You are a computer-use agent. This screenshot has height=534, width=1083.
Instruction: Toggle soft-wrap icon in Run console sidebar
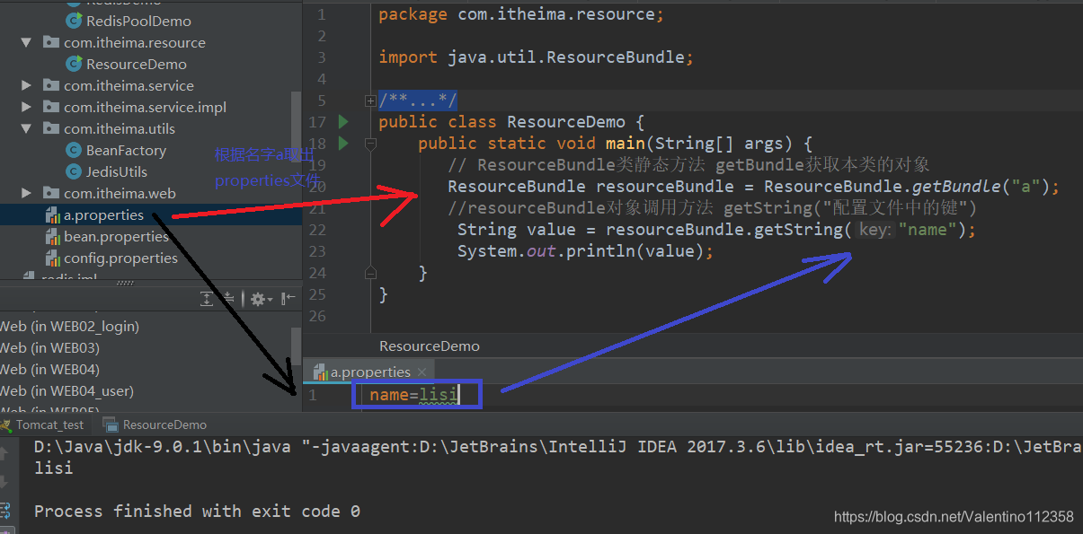click(x=4, y=511)
